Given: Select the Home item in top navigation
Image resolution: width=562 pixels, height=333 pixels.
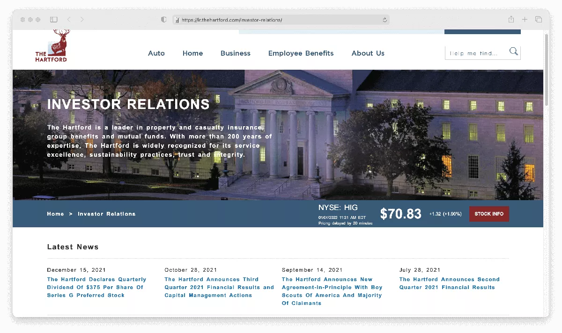Looking at the screenshot, I should point(192,53).
